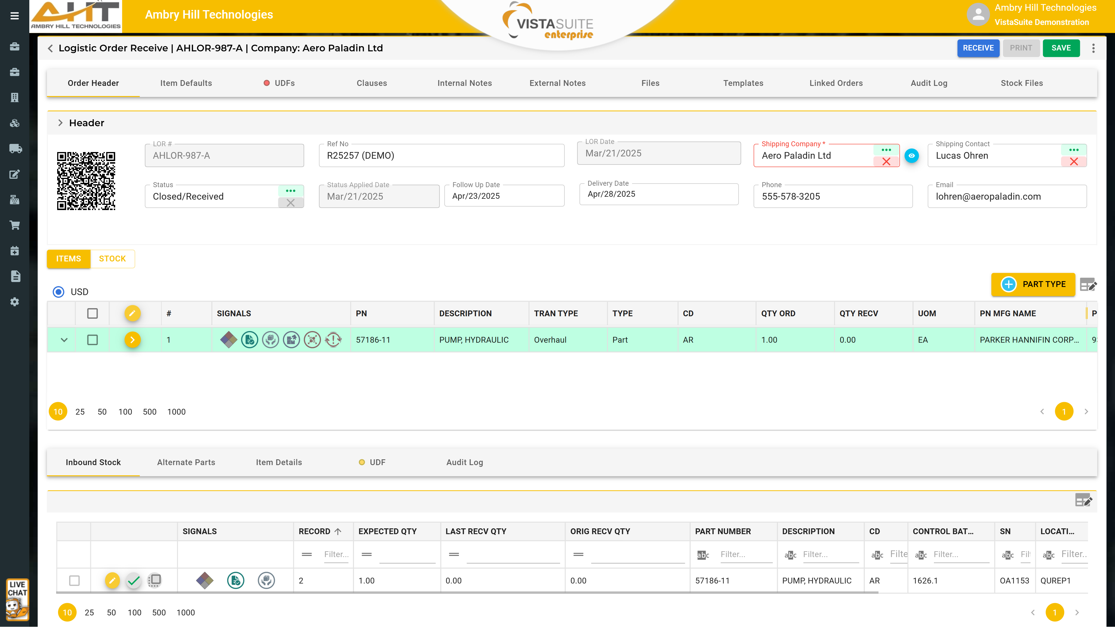
Task: Collapse row 1 with the down chevron
Action: pyautogui.click(x=64, y=340)
